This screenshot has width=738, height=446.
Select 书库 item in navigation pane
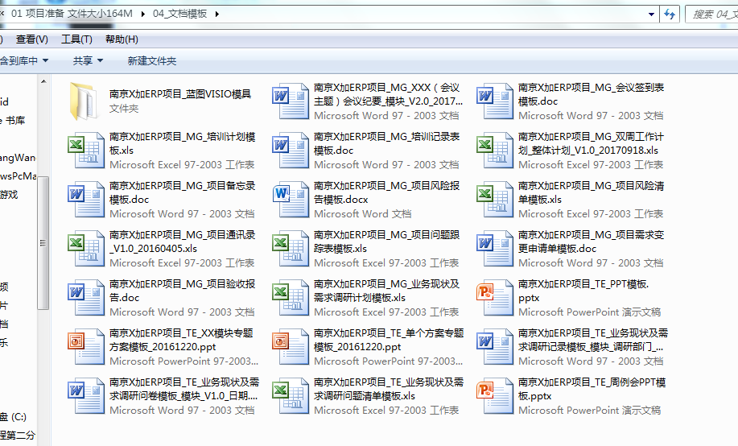14,121
